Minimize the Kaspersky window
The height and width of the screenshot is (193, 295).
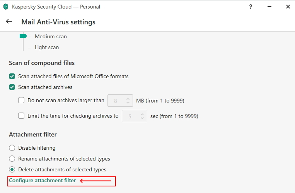tap(269, 7)
